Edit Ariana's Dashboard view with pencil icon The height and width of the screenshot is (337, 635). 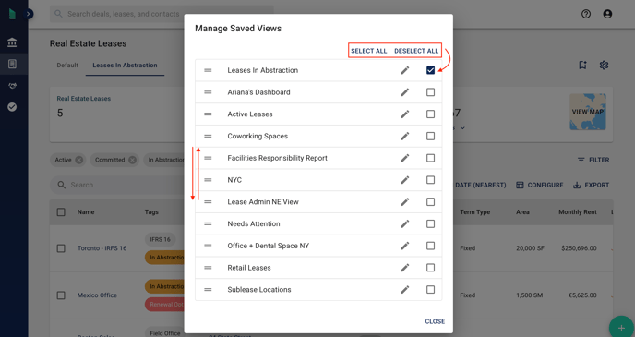(x=404, y=92)
